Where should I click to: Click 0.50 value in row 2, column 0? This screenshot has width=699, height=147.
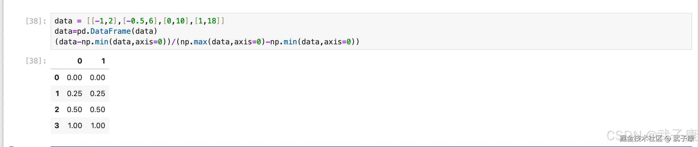(74, 110)
